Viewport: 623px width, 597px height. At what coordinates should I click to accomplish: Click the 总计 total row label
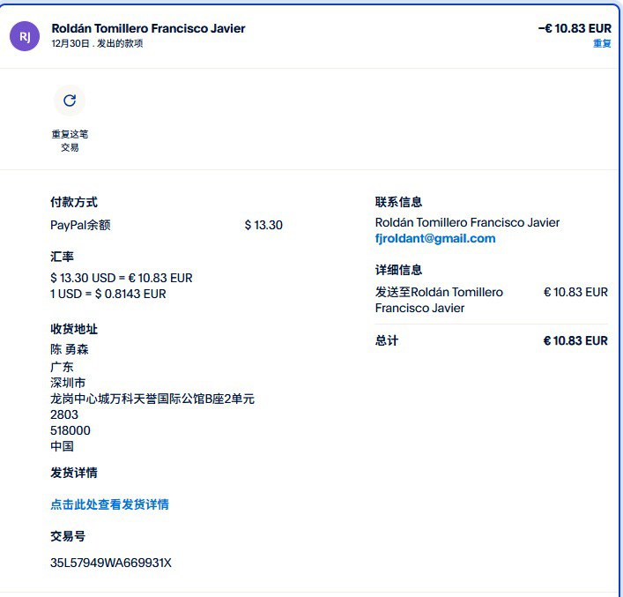tap(386, 340)
